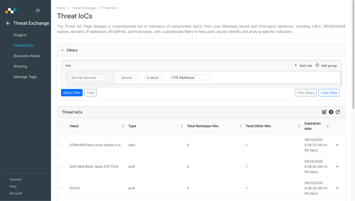
Task: Click the value 9.9.9.9
Action: coord(75,188)
